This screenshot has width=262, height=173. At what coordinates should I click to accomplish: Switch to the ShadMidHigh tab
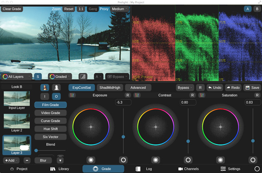pyautogui.click(x=110, y=88)
